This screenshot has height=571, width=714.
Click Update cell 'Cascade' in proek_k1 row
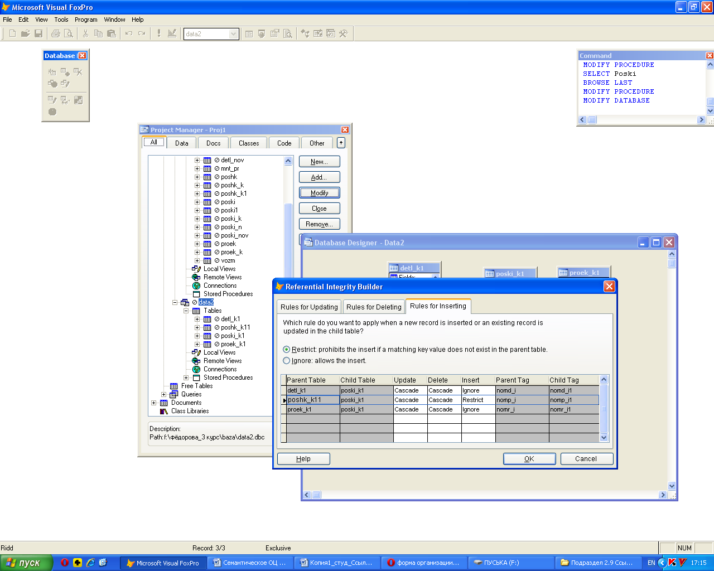[x=410, y=410]
